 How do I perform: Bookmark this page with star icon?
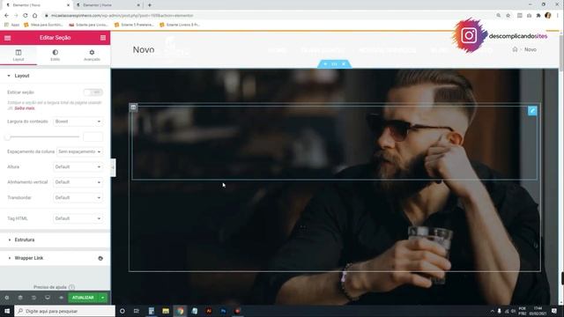click(508, 16)
